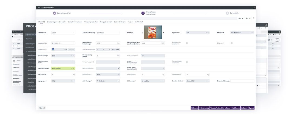Show next image in Bild-Pool

(x=163, y=33)
